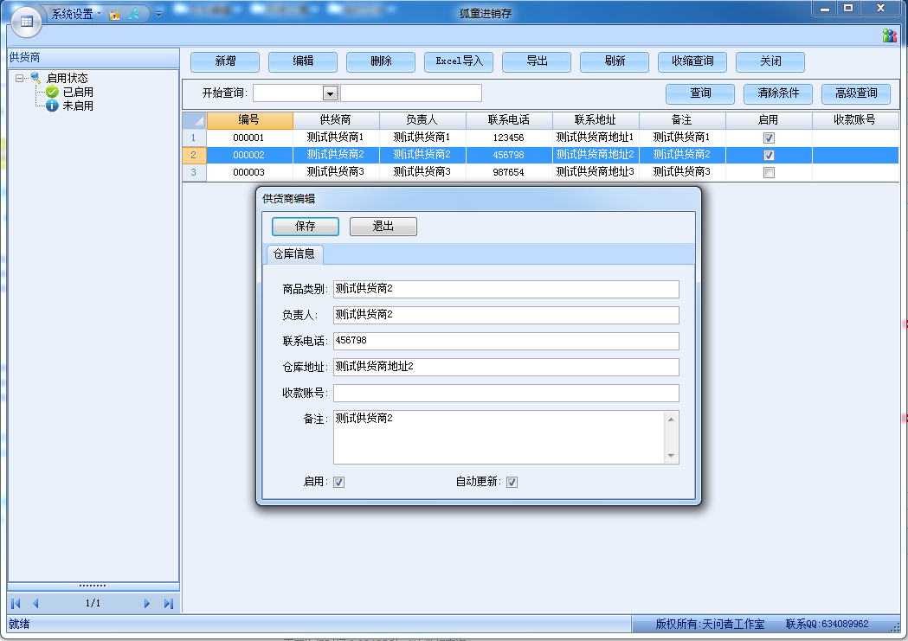Toggle the 自动更新 checkbox
The width and height of the screenshot is (908, 641).
pos(512,483)
